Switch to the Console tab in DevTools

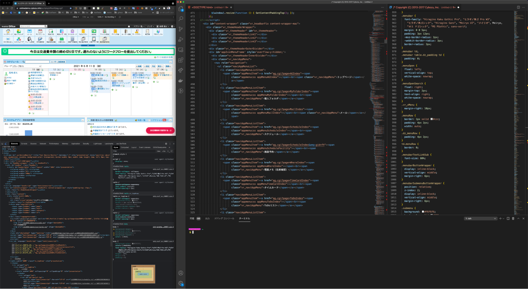pos(24,144)
